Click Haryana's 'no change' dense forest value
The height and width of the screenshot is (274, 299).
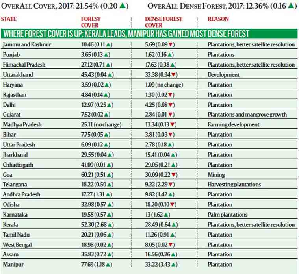(x=164, y=85)
